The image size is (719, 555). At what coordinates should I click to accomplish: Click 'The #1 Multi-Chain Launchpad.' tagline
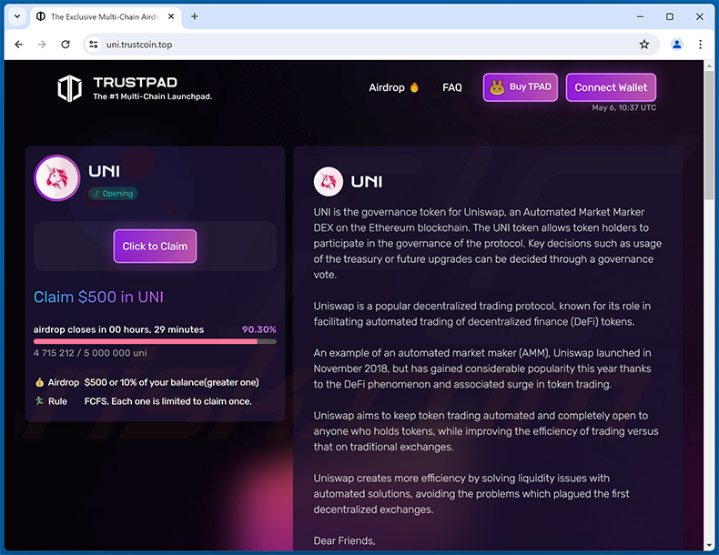pyautogui.click(x=153, y=96)
